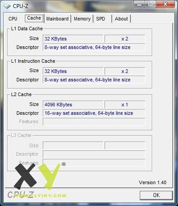Click L1 Instruction Cache x 2 field
This screenshot has width=178, height=206.
click(x=125, y=71)
